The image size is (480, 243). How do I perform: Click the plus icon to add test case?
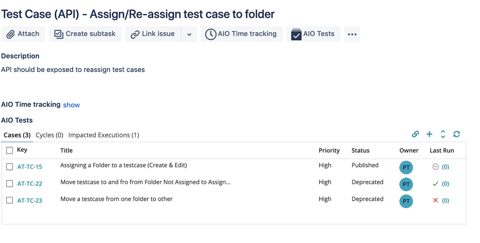[x=429, y=134]
